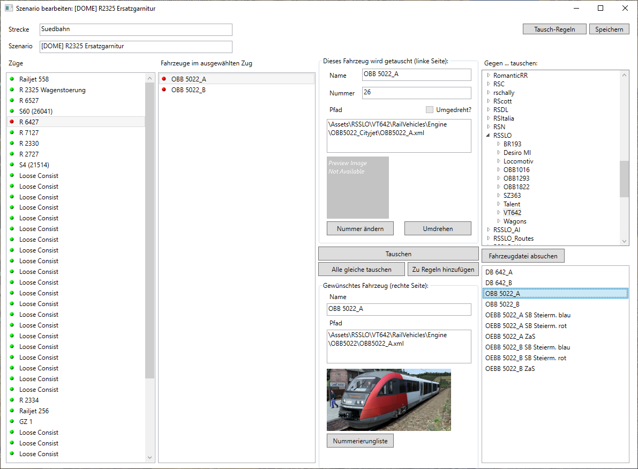Click into the Nummer input field
This screenshot has height=469, width=638.
416,93
